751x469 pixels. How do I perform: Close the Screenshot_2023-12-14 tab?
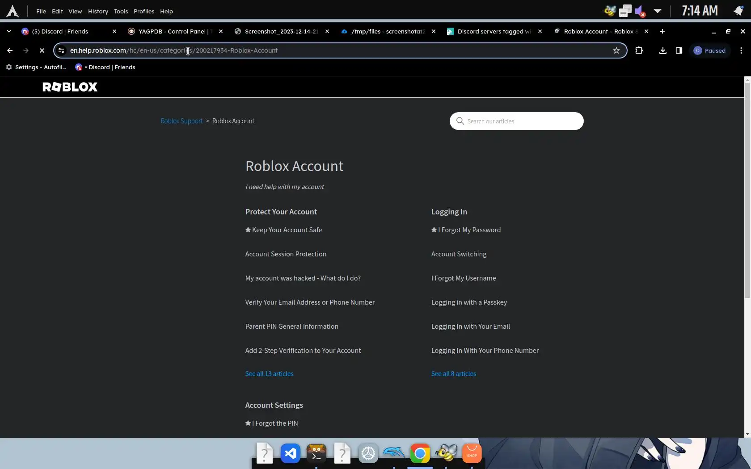click(327, 31)
